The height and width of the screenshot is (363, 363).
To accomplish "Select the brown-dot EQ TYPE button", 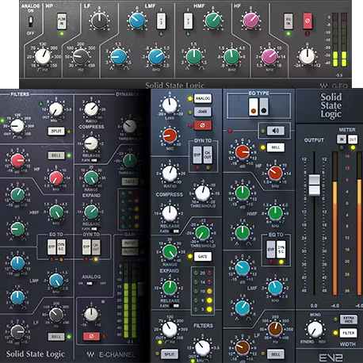I will tap(254, 107).
